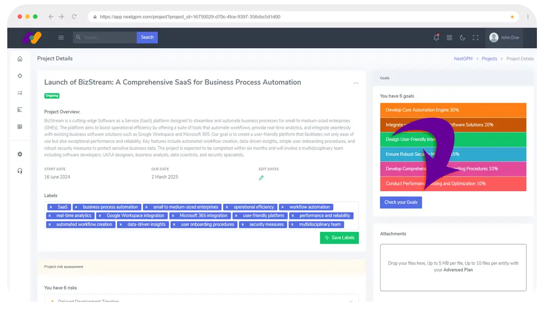Click the 2 March 2025 due date
Screen dimensions: 545x309
165,177
